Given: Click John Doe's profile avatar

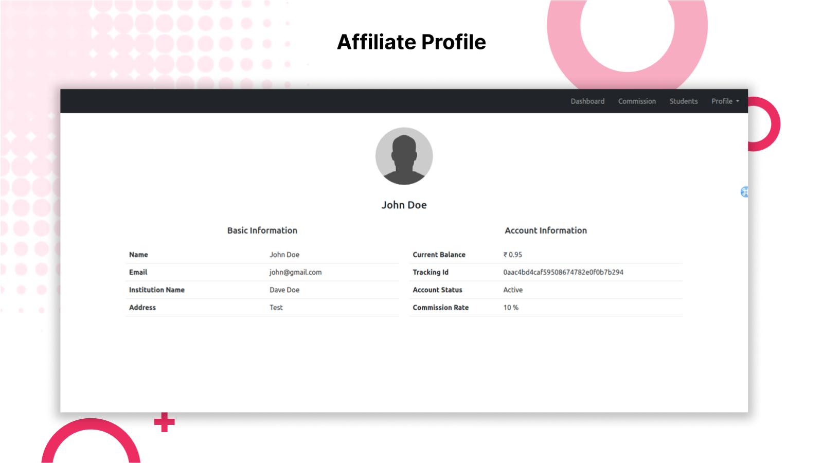Looking at the screenshot, I should tap(404, 156).
